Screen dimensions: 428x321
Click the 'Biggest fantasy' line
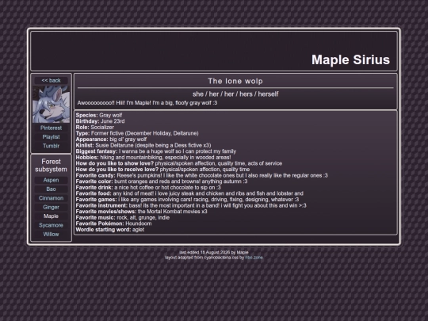(x=156, y=151)
